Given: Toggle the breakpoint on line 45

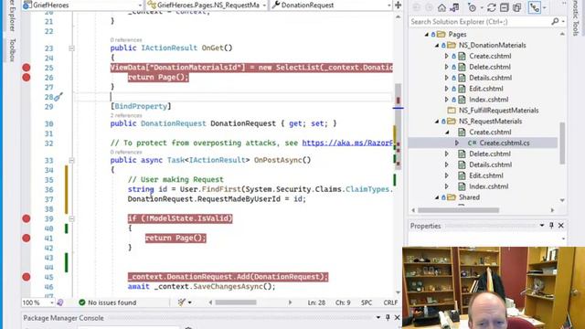Looking at the screenshot, I should [x=27, y=277].
